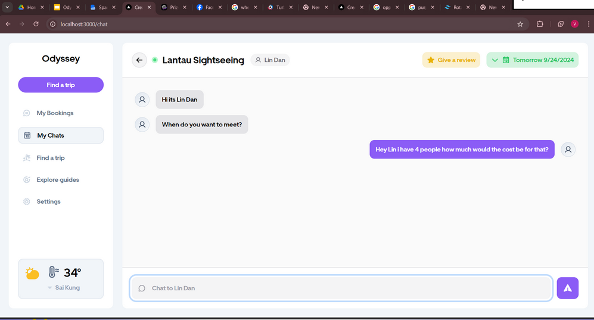The width and height of the screenshot is (594, 320).
Task: Click the purple 'Hey Lin i have 4 people' message
Action: click(x=462, y=150)
